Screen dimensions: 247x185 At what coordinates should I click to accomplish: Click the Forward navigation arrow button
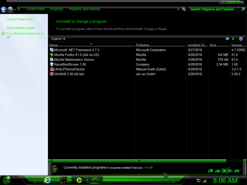(10, 9)
